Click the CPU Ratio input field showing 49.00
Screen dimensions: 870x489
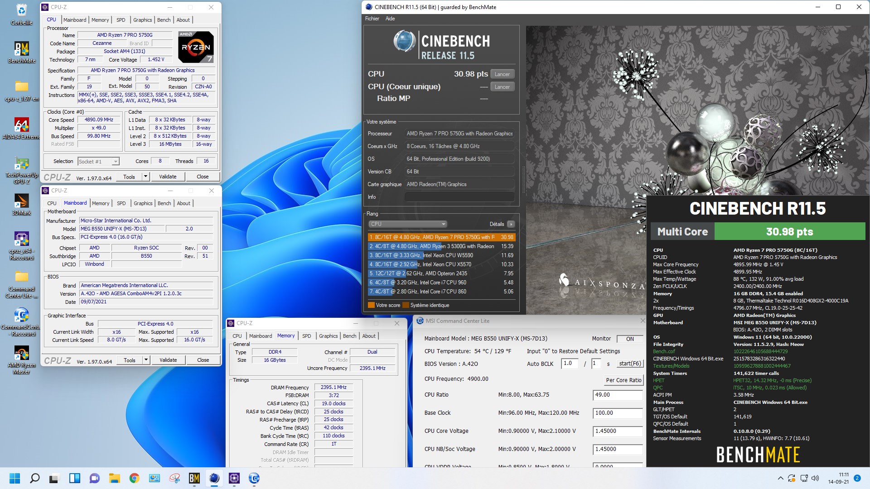(618, 395)
